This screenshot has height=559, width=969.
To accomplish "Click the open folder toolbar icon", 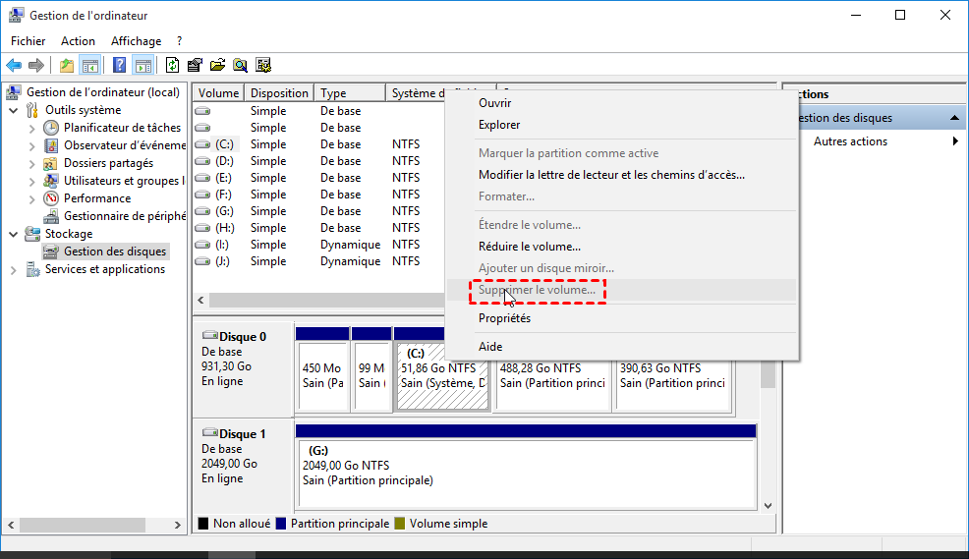I will [217, 65].
